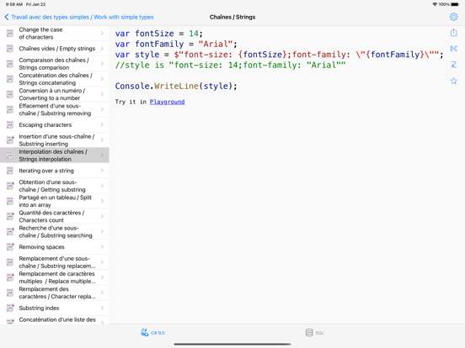Click the Substring index document icon
This screenshot has width=465, height=348.
click(x=10, y=308)
